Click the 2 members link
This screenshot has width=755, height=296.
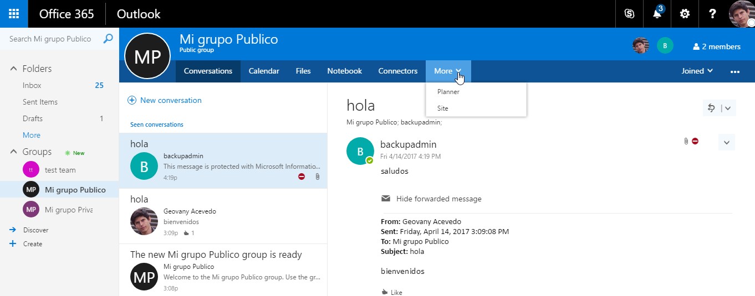click(x=716, y=46)
